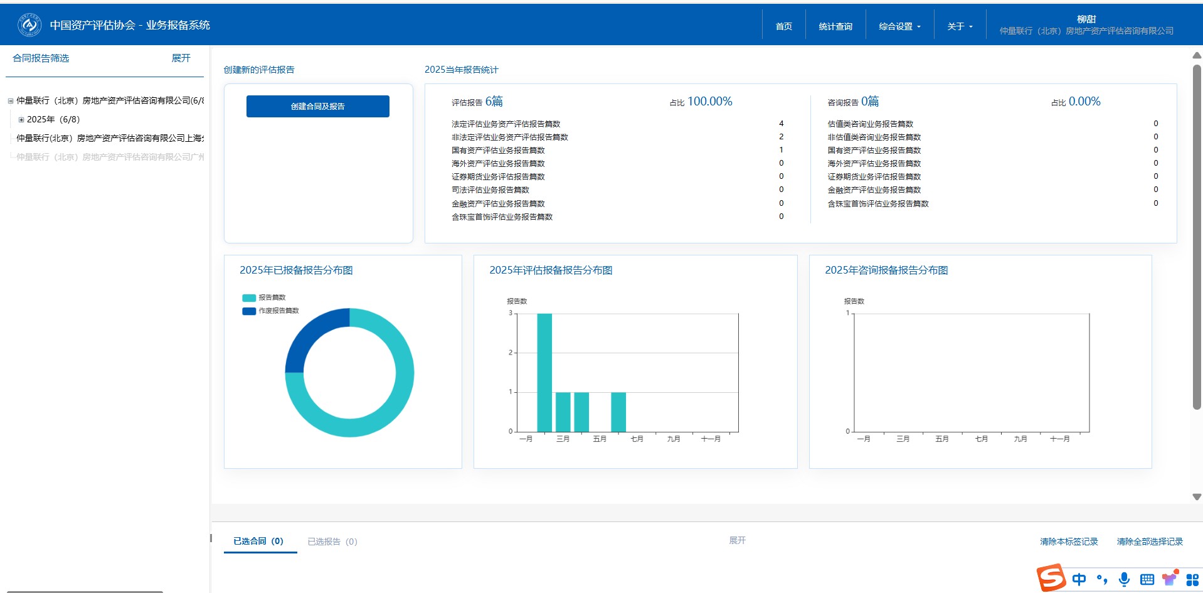Screen dimensions: 1203x593
Task: Open Sogou skin shirt icon
Action: pyautogui.click(x=1170, y=579)
